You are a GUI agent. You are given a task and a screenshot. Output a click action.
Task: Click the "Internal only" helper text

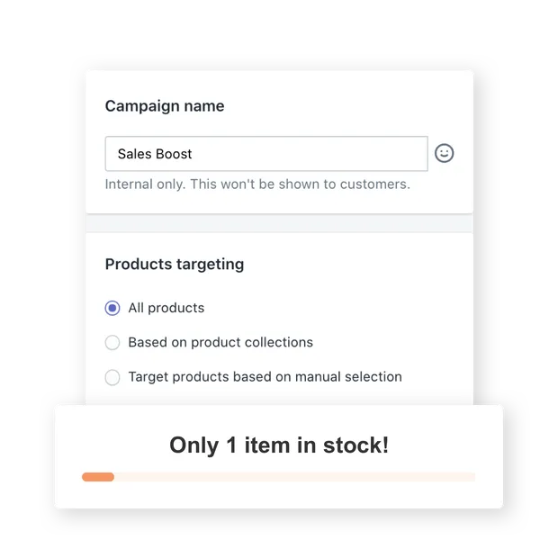[x=257, y=184]
